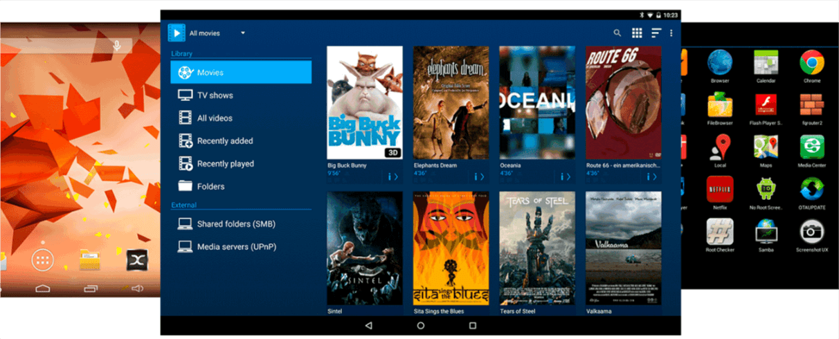
Task: Open the Valkaama movie poster
Action: [x=623, y=248]
